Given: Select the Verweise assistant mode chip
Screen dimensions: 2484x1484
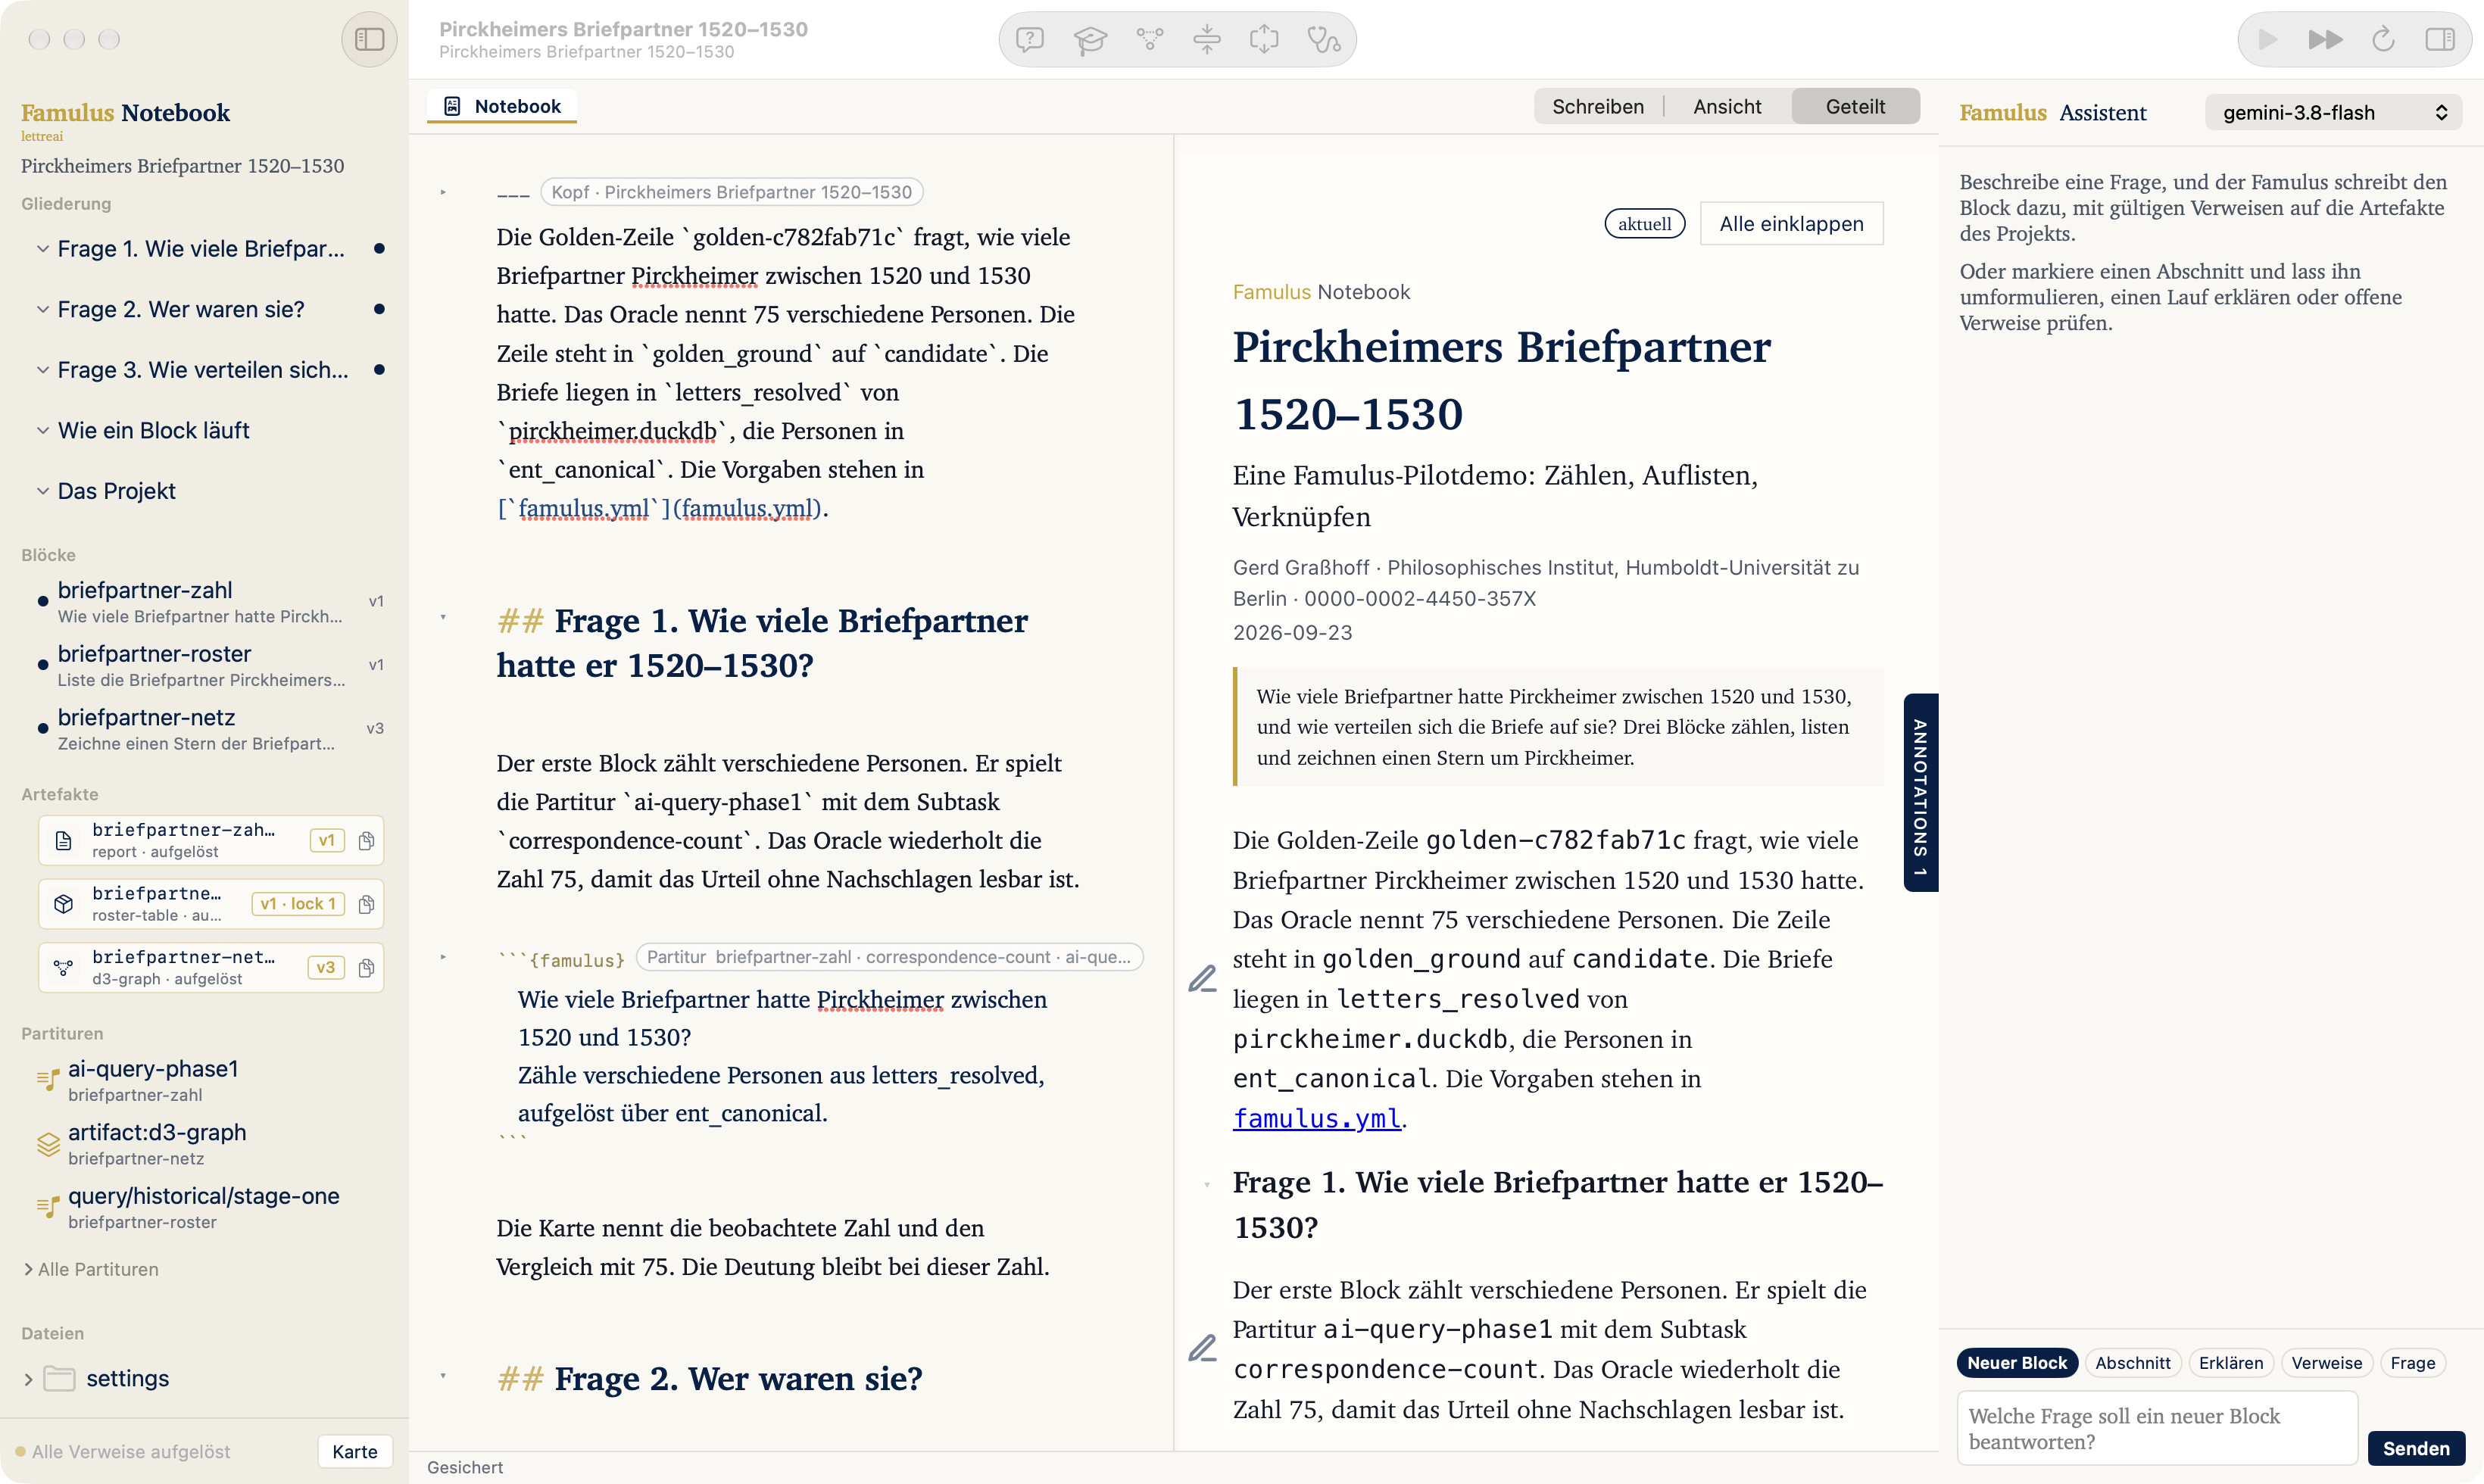Looking at the screenshot, I should click(2326, 1363).
